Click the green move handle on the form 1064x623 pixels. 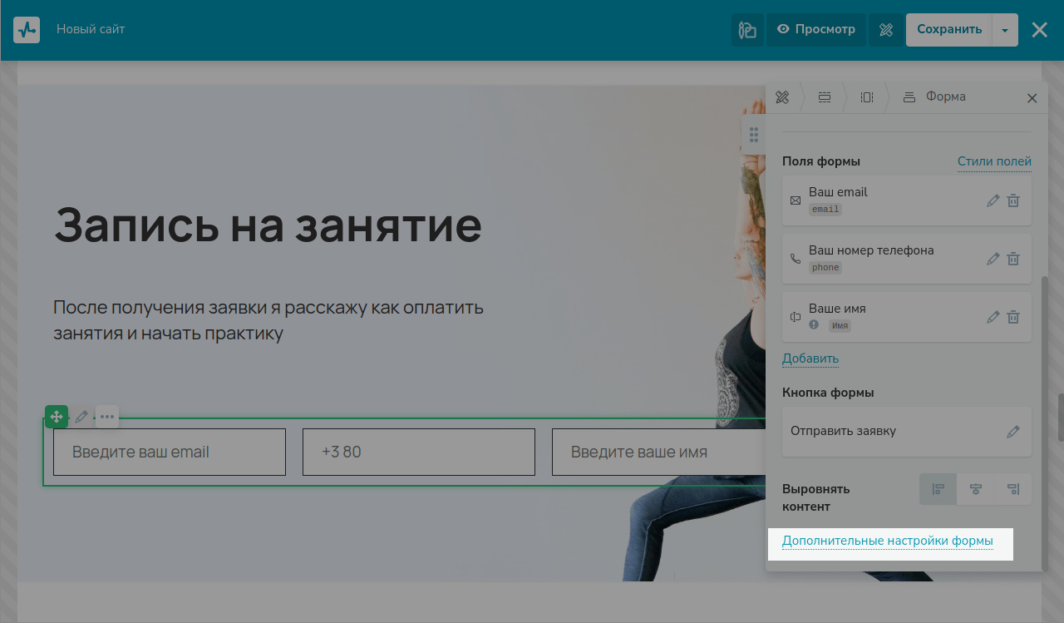[57, 417]
